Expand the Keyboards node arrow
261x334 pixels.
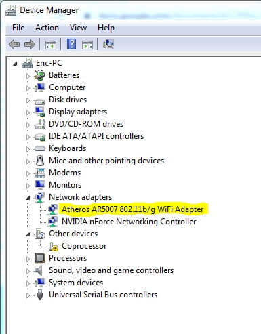tap(28, 149)
